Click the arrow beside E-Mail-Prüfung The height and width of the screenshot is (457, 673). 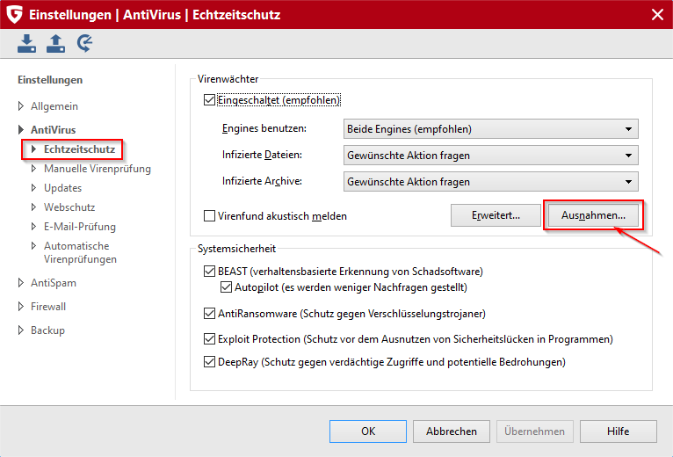click(34, 227)
